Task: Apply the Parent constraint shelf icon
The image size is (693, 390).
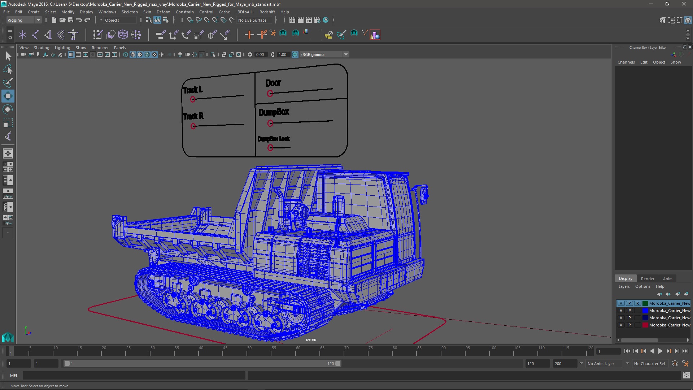Action: coord(161,35)
